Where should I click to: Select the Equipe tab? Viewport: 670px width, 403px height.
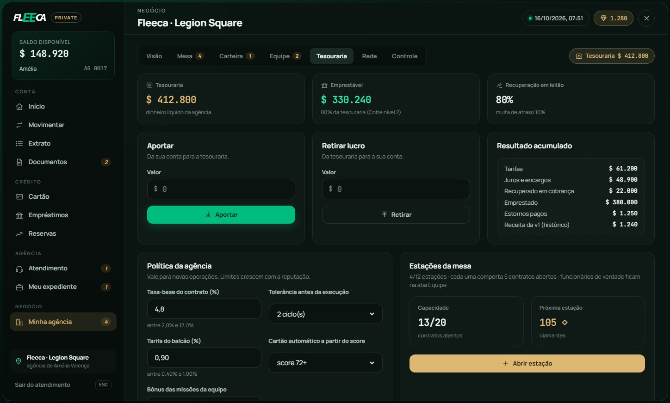(285, 56)
